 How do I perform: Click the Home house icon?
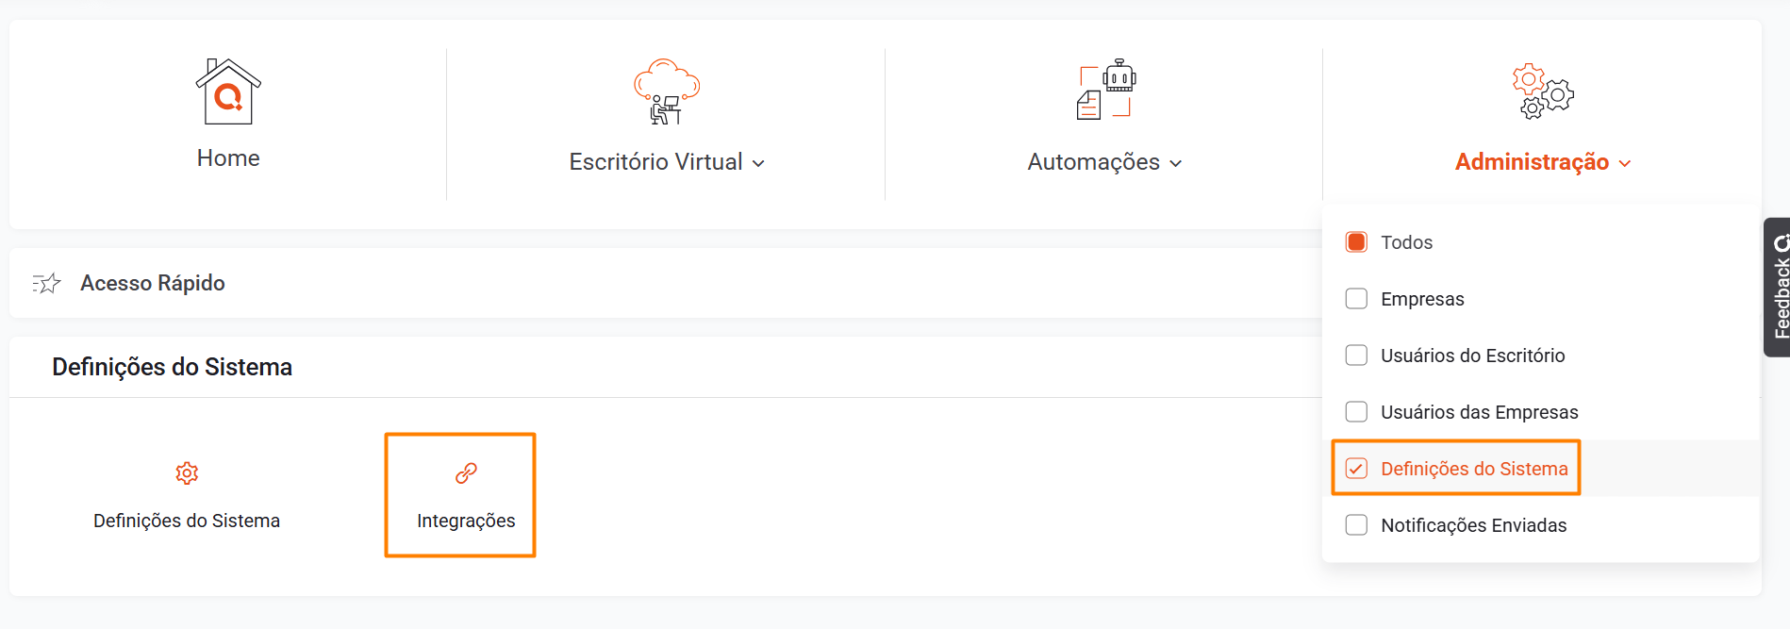(x=228, y=91)
